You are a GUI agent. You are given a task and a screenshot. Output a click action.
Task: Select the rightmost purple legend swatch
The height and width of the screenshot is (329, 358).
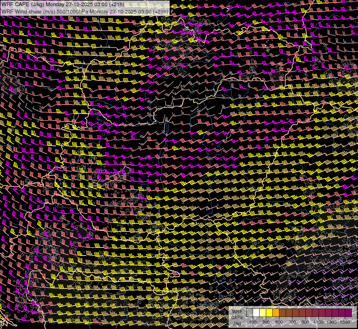click(x=348, y=313)
